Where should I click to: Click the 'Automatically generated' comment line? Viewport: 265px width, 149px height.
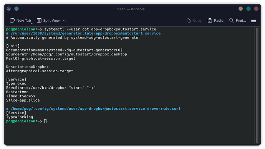coord(73,37)
